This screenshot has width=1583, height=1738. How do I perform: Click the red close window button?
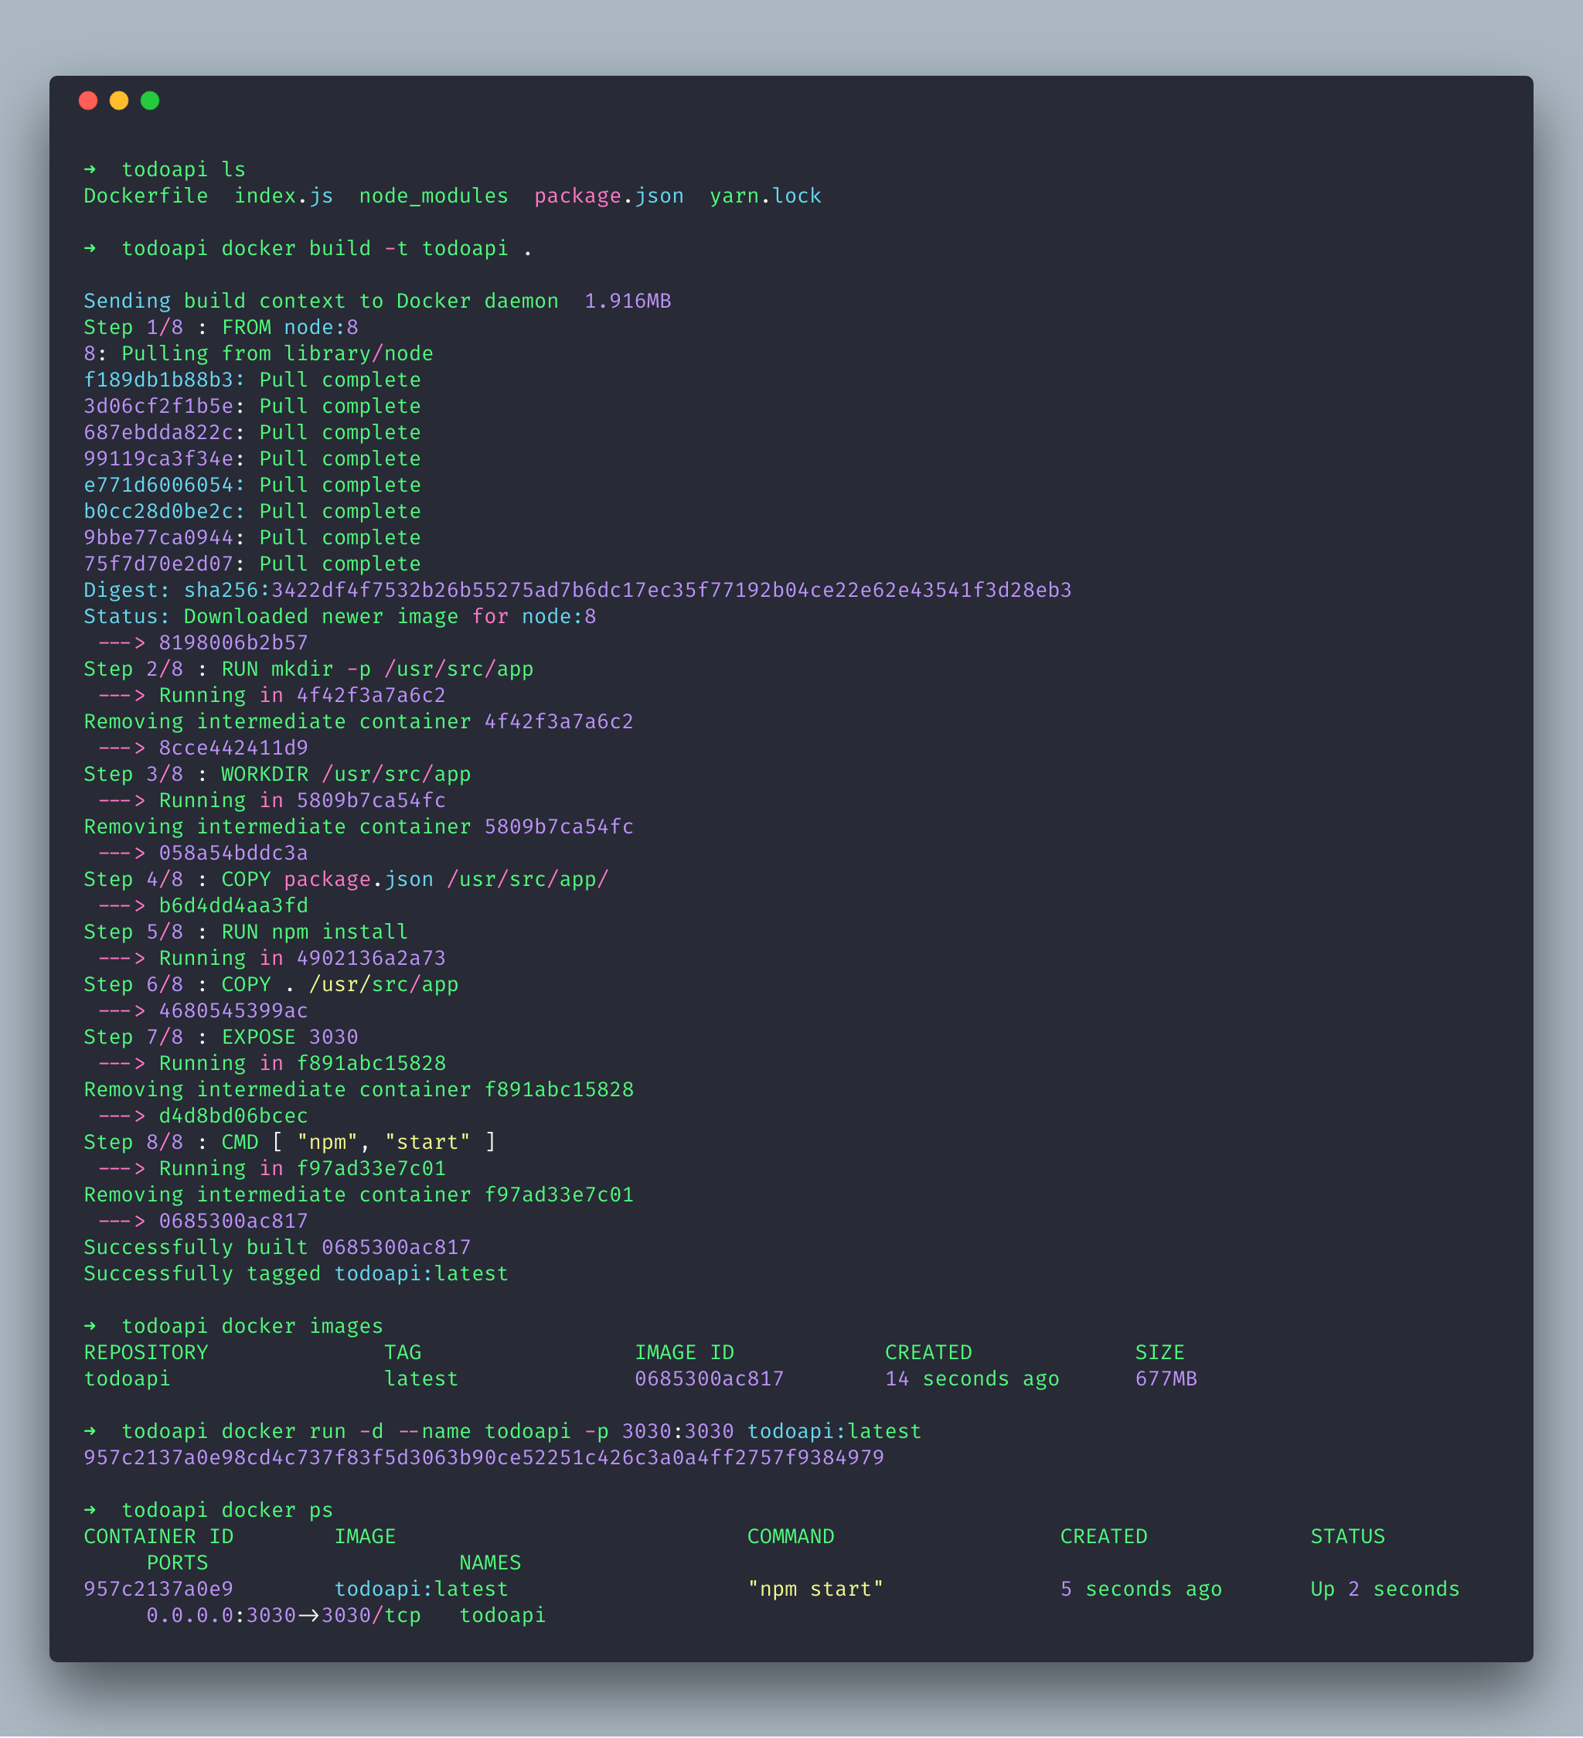[88, 101]
